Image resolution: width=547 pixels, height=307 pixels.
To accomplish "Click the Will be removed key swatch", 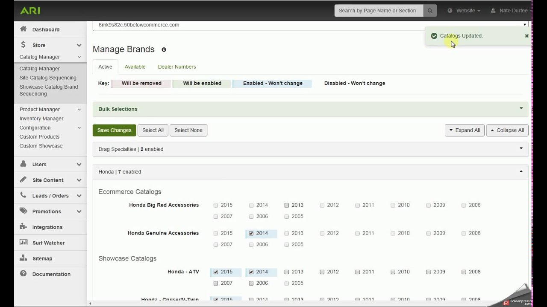I will 141,83.
